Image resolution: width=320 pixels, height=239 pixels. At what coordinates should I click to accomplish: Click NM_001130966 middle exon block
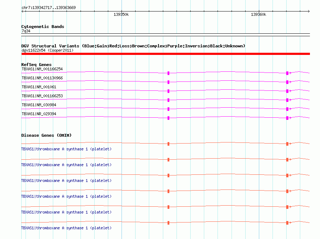pos(168,82)
